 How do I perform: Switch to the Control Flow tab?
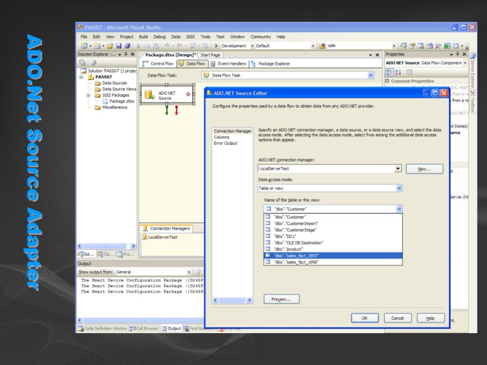158,64
